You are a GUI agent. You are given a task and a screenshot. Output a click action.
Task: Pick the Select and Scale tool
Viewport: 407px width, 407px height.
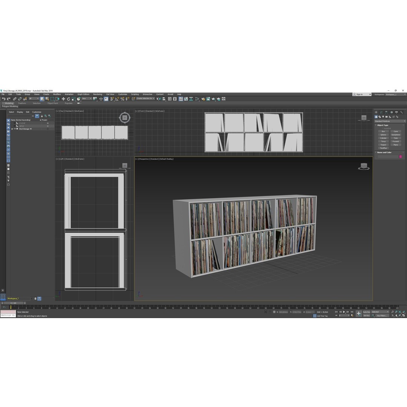74,99
